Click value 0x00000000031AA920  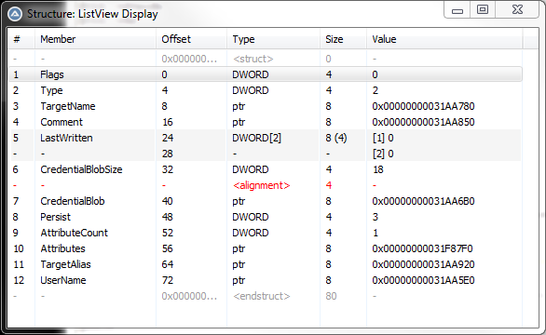point(423,264)
